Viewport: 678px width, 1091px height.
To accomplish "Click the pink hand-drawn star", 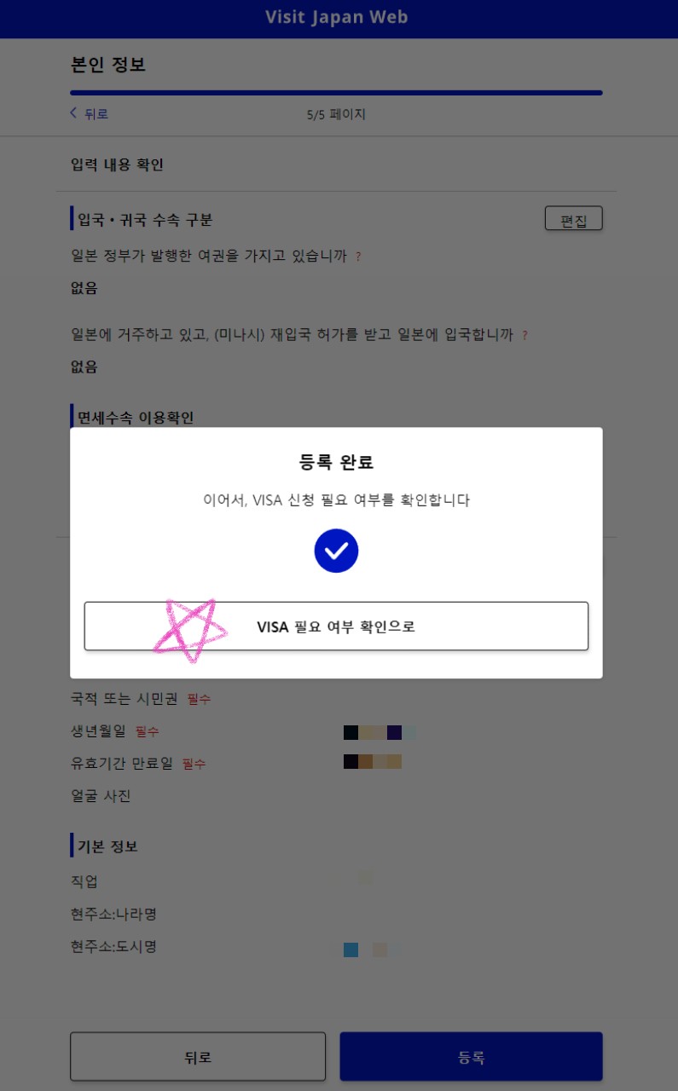I will point(189,629).
